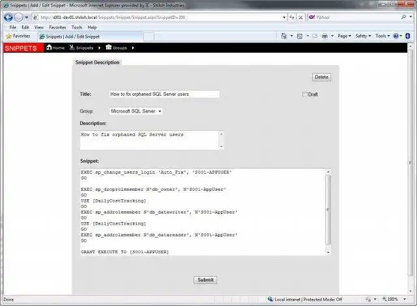Click the page vertical scrollbar thumb
The image size is (417, 306).
click(410, 163)
